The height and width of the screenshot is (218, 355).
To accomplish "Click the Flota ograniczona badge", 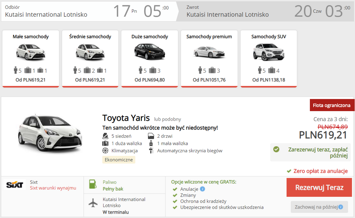I will [x=332, y=105].
